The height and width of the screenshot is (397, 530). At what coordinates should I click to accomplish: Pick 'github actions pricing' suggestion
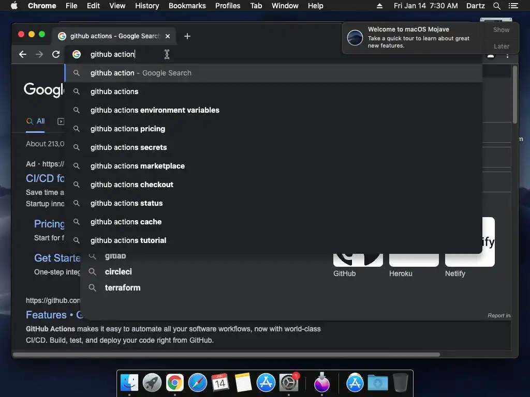[273, 129]
